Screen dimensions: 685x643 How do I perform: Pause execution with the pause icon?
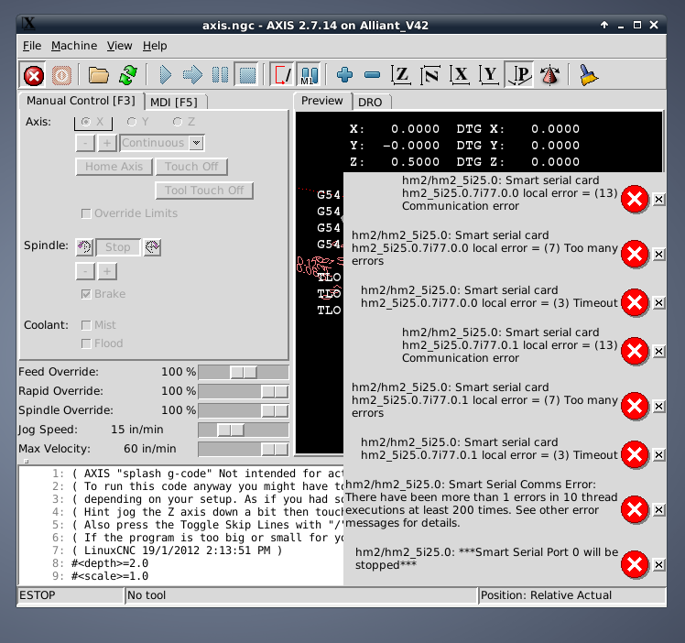[220, 75]
